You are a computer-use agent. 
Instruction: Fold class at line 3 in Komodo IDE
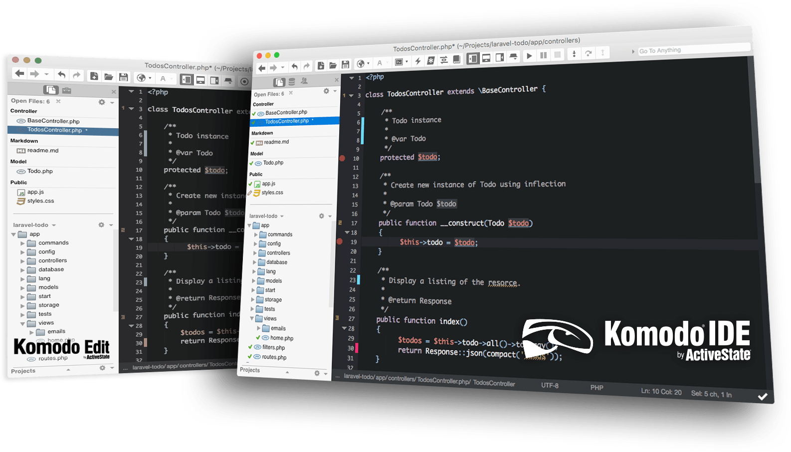[351, 95]
